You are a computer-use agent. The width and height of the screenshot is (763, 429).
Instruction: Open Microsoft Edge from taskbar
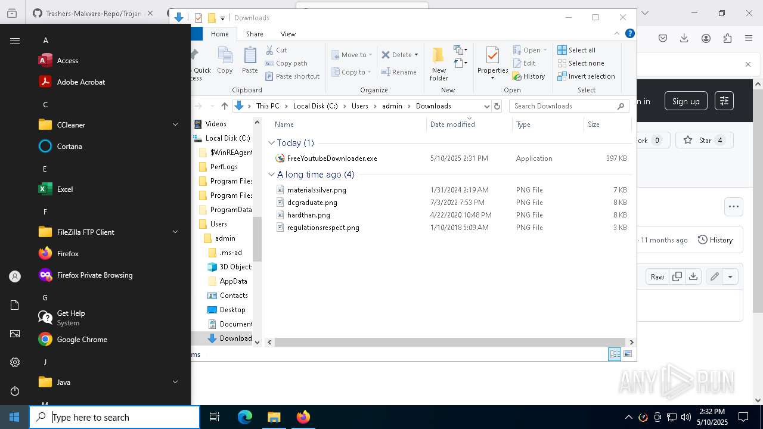[245, 417]
